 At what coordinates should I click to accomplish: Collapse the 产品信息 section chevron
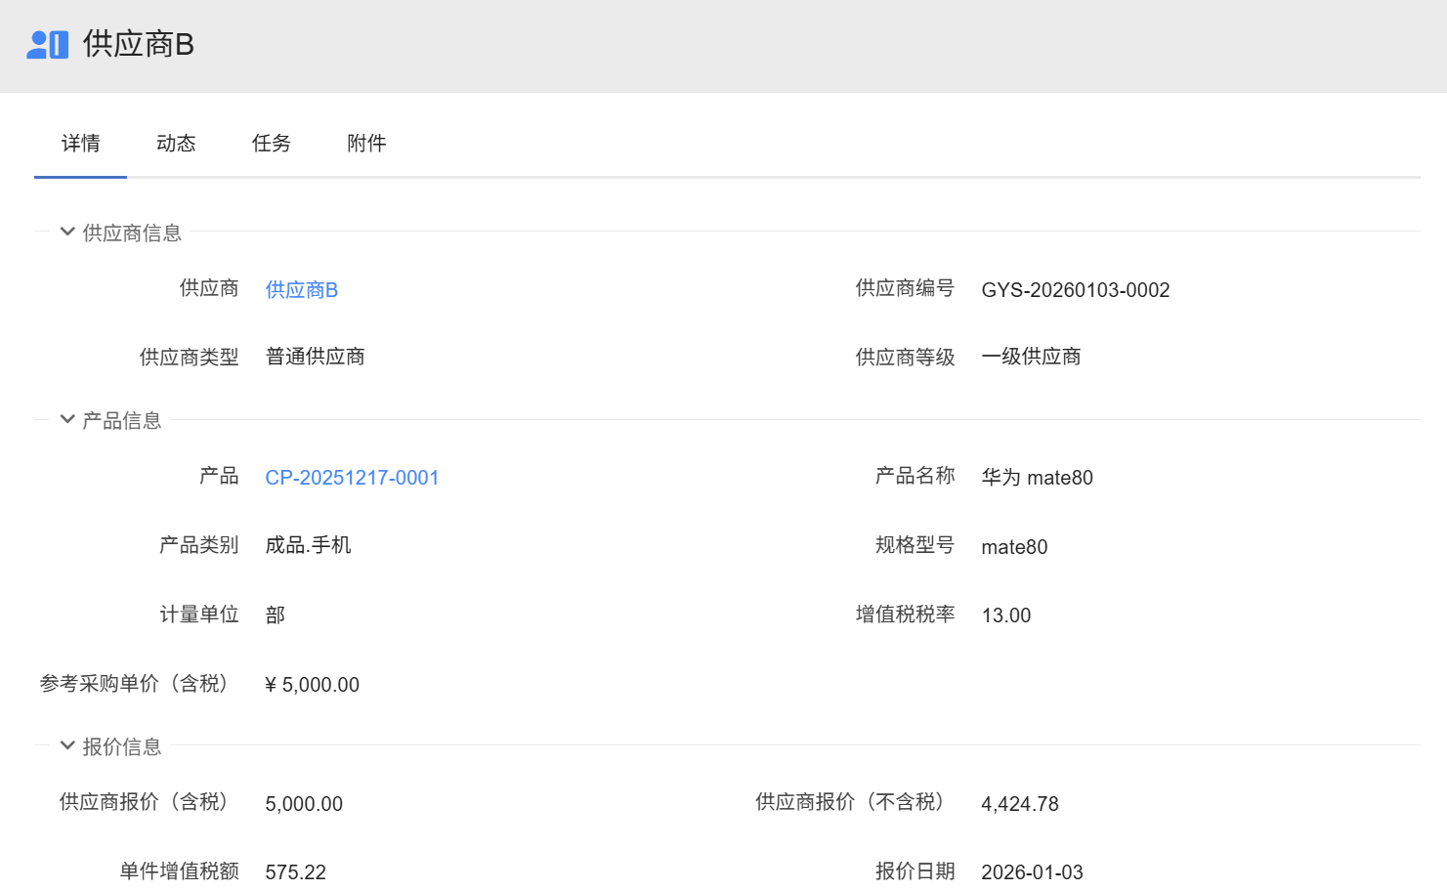click(x=67, y=420)
